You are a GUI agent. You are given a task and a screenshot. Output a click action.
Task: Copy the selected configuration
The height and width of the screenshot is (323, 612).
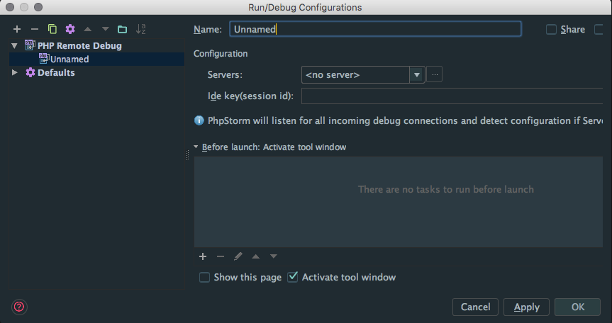coord(52,29)
